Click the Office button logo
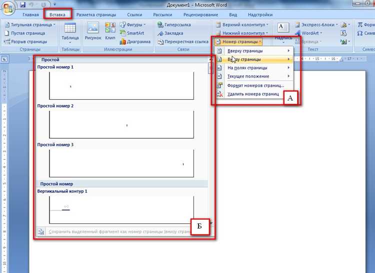 click(x=8, y=9)
